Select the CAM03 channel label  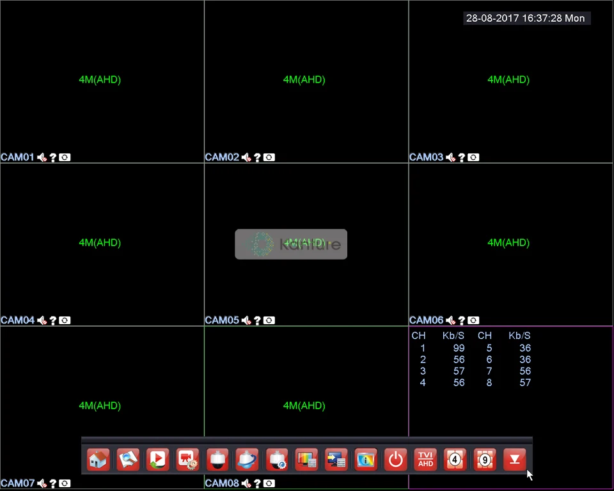coord(427,157)
